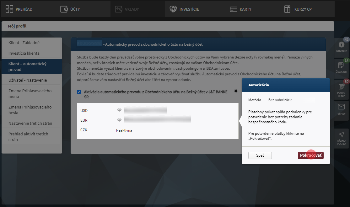
Task: Open the Kurzy CP tab
Action: pyautogui.click(x=298, y=9)
